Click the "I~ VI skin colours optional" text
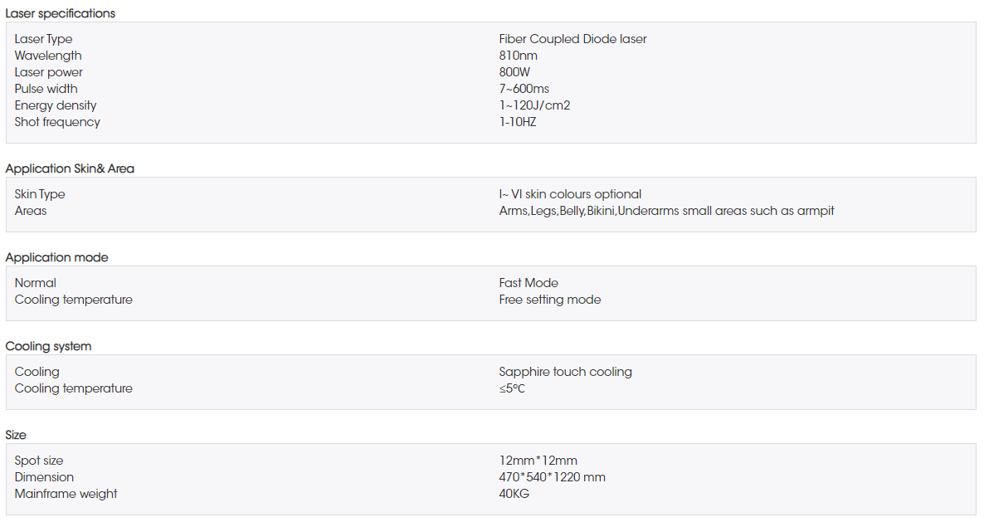 click(x=570, y=194)
